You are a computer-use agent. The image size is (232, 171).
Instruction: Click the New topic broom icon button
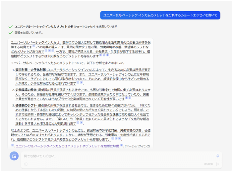[14, 156]
